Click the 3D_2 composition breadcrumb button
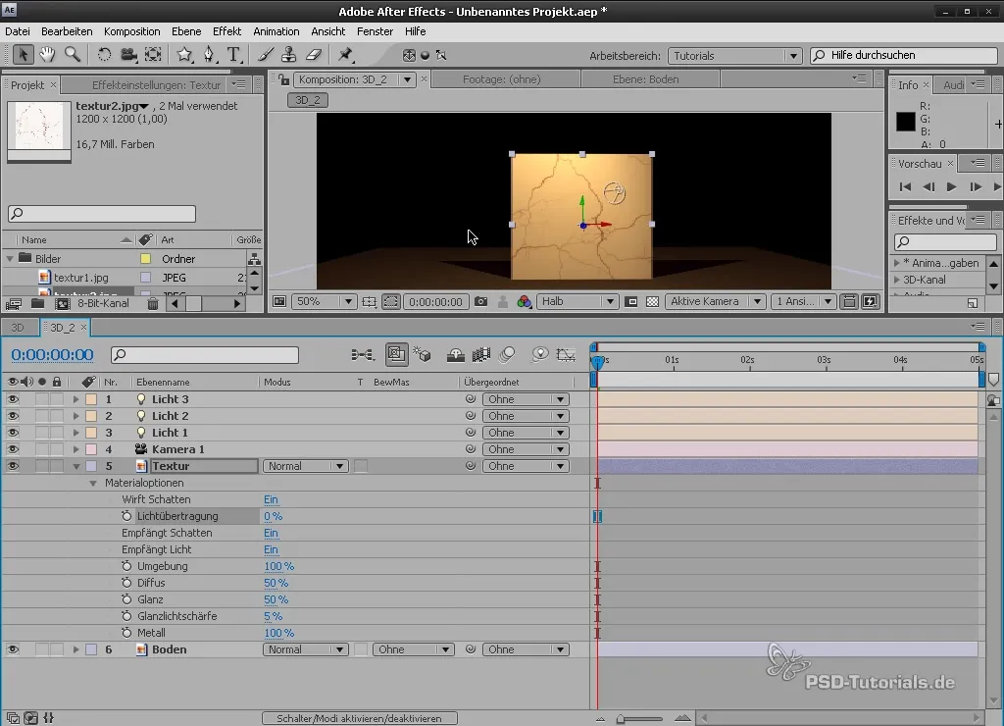 click(308, 100)
